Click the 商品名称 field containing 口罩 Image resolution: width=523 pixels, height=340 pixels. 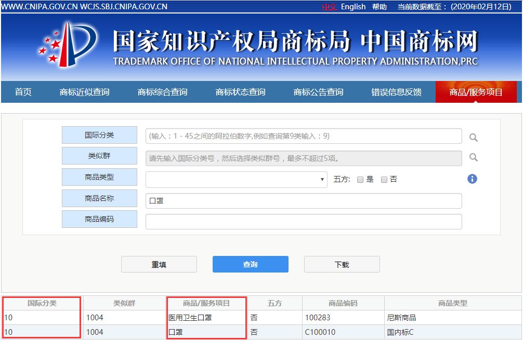(x=303, y=200)
